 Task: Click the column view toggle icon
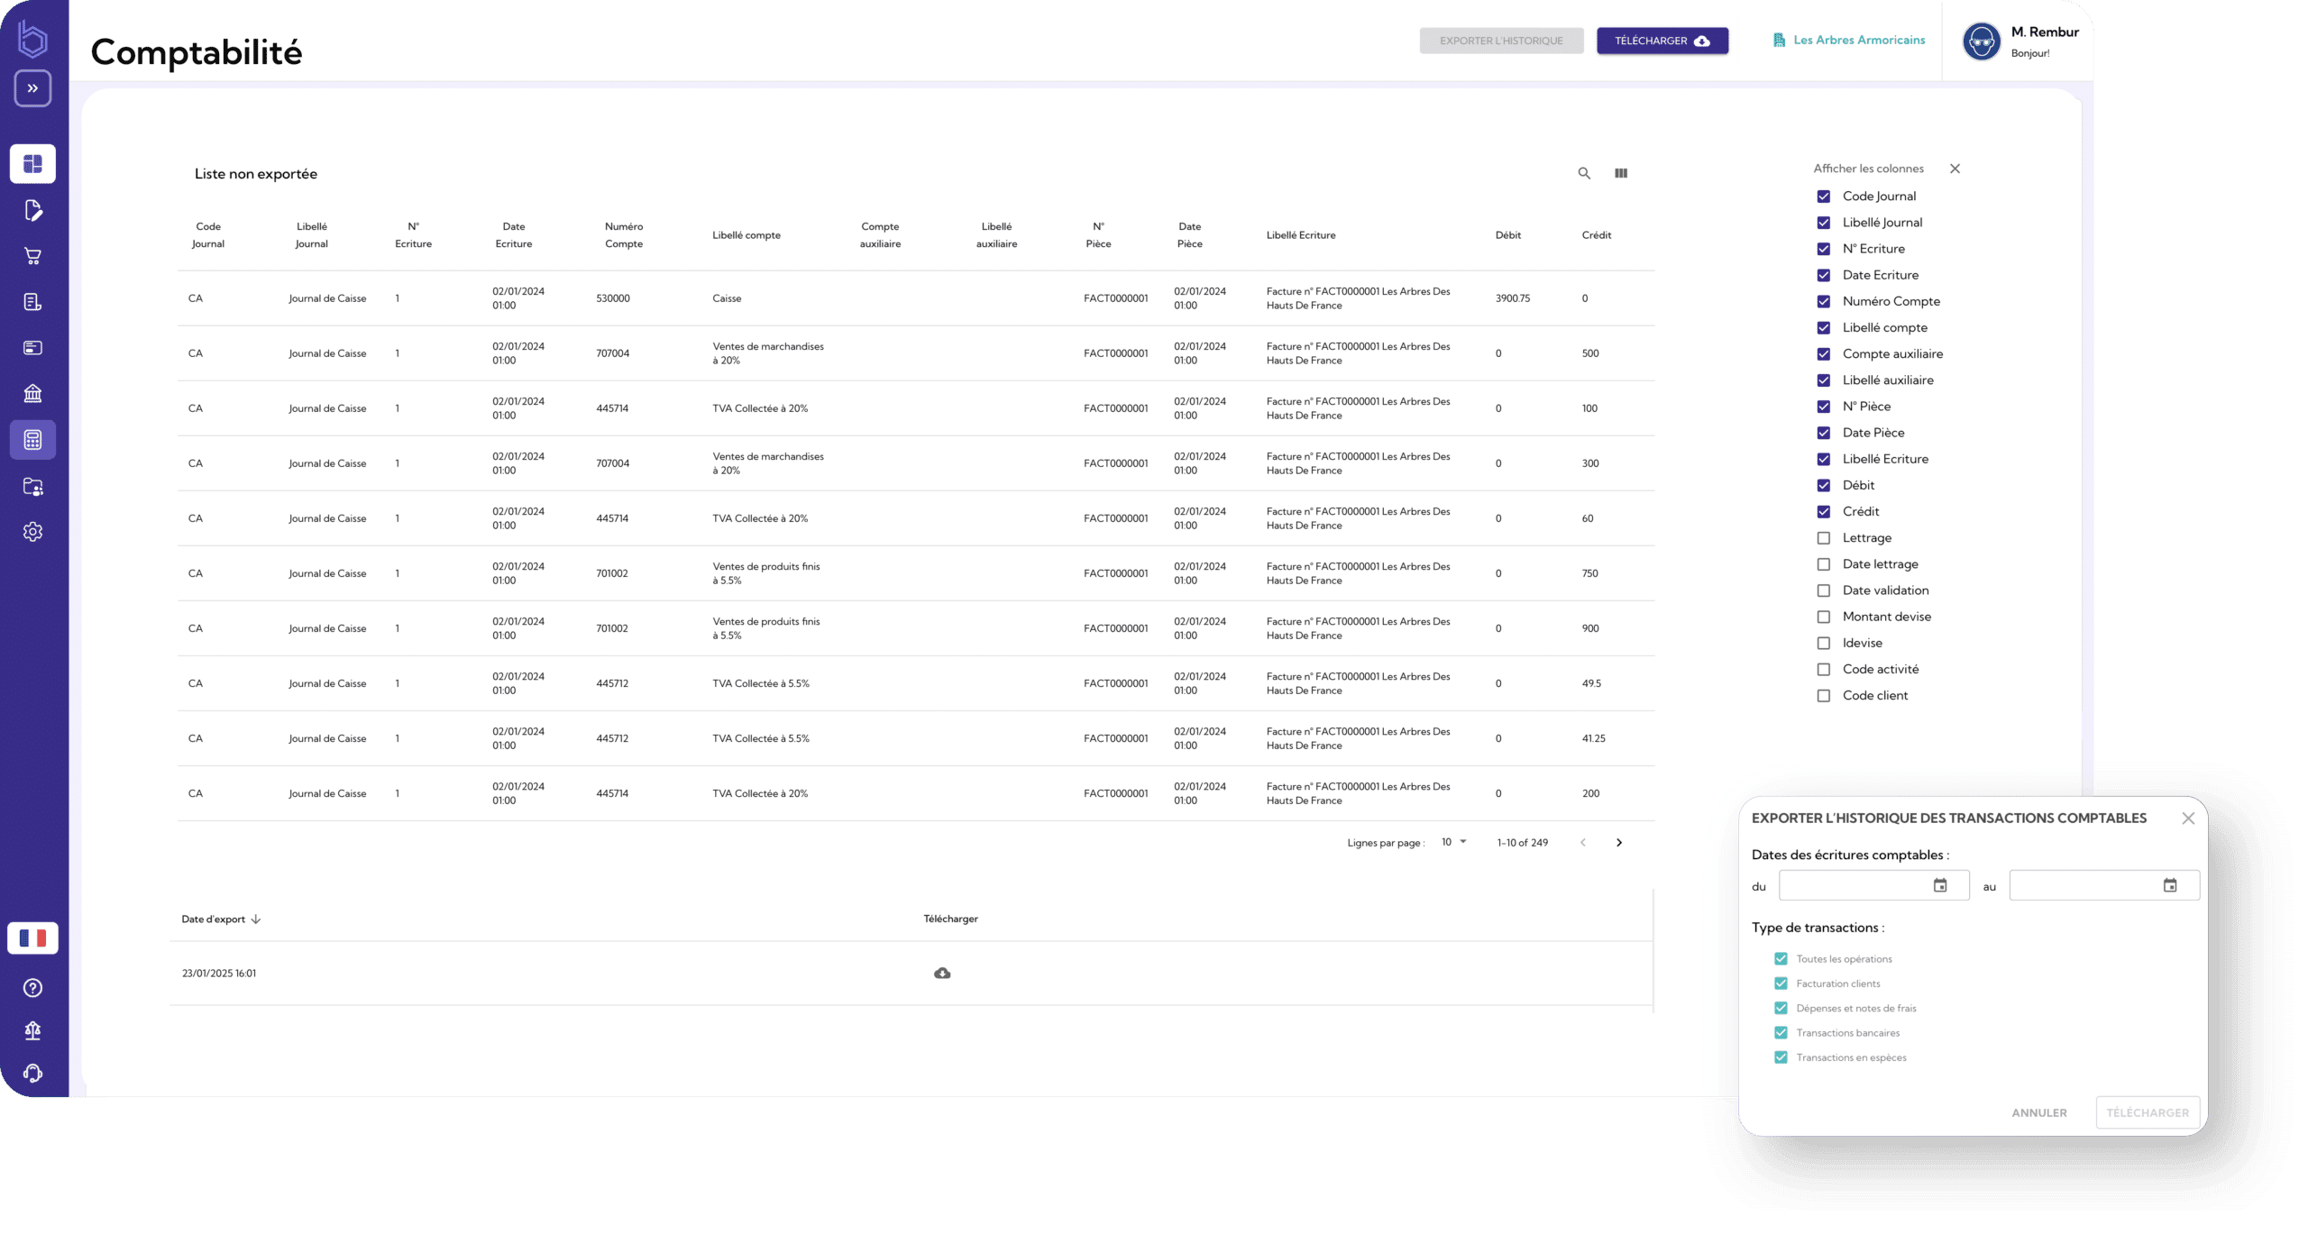click(1621, 173)
